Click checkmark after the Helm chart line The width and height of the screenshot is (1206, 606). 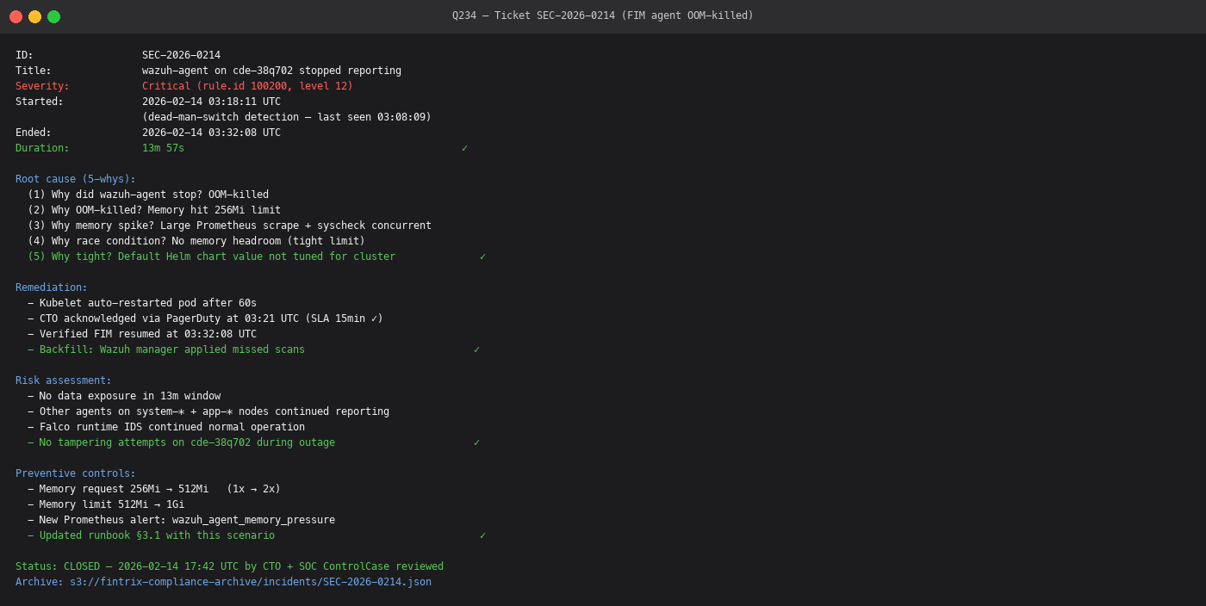(x=482, y=257)
